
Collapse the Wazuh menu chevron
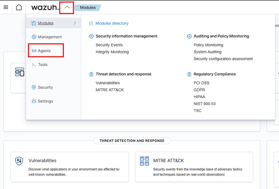[x=67, y=8]
